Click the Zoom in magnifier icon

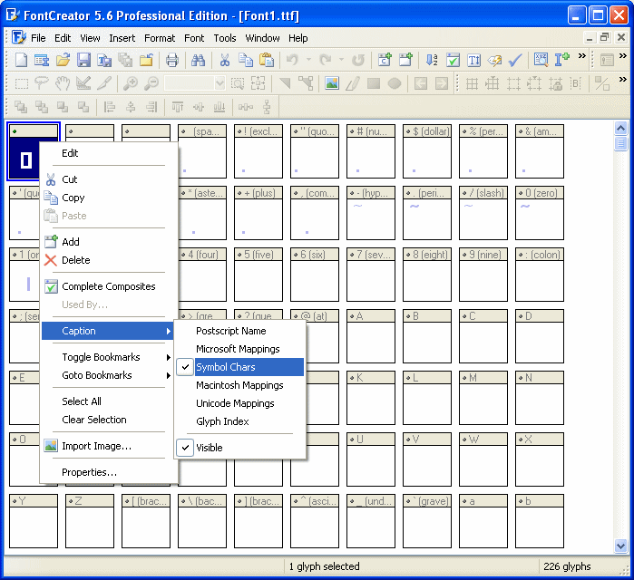click(x=131, y=83)
